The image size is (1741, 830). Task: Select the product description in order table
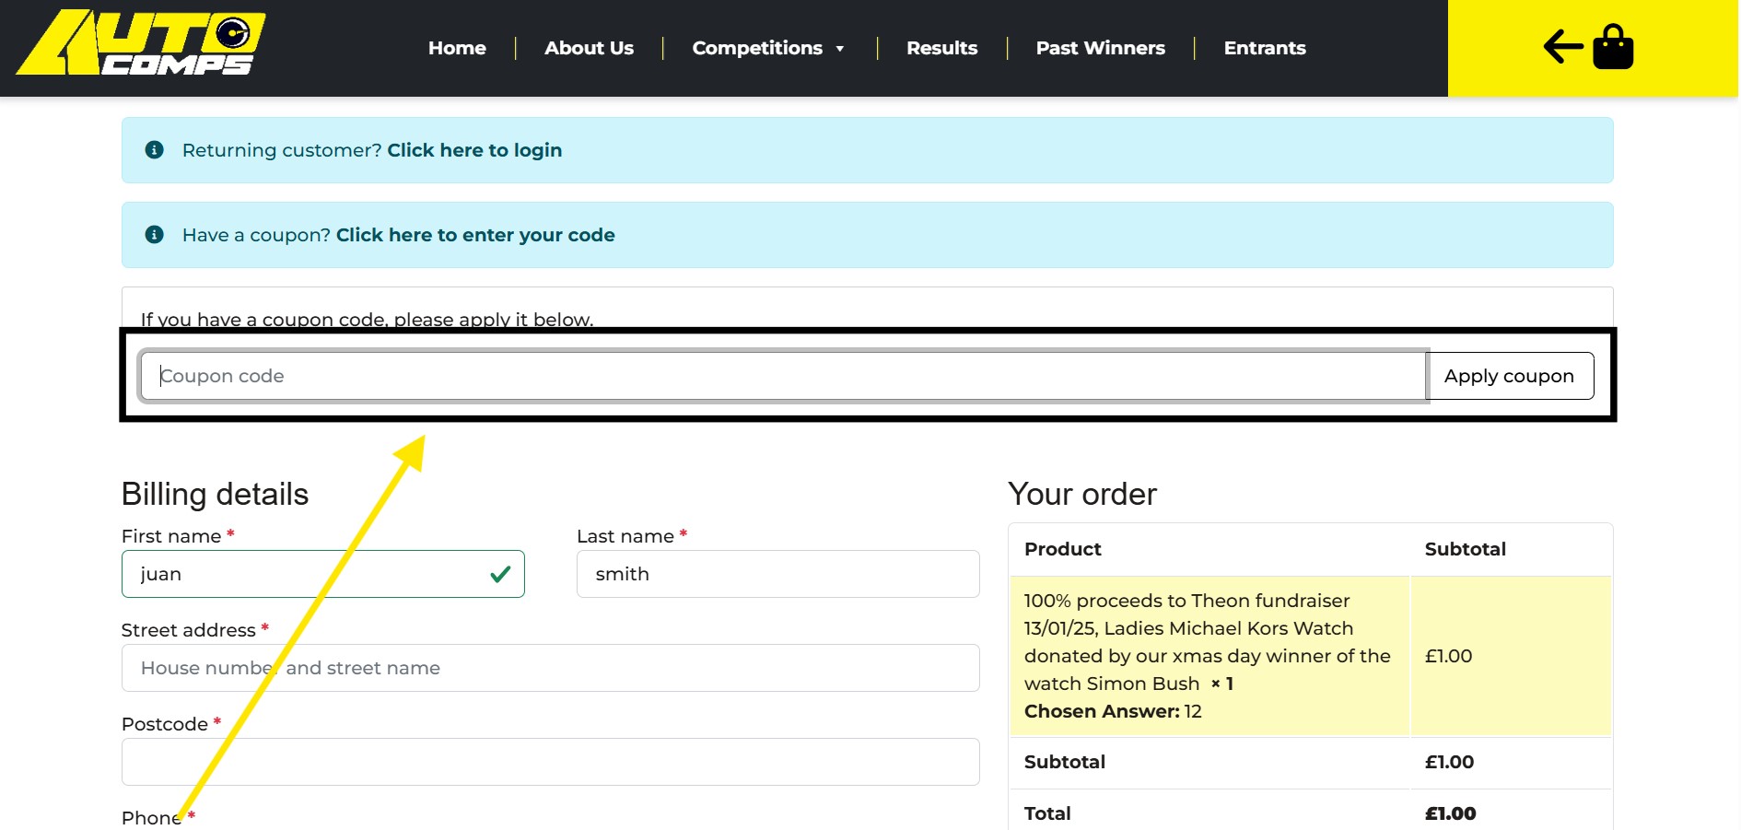[x=1207, y=642]
